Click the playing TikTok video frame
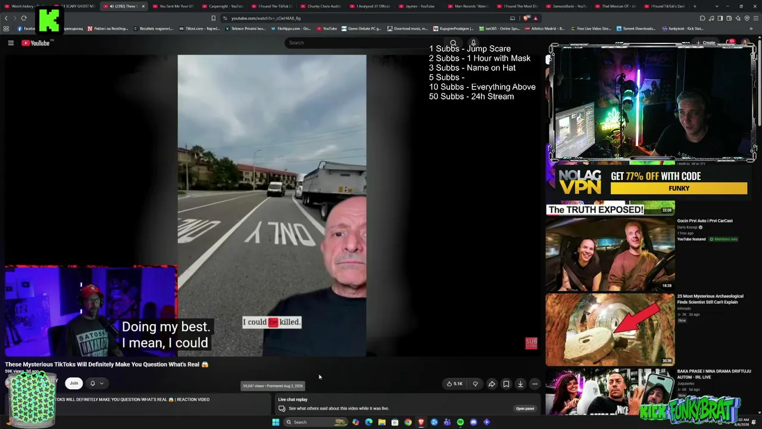Viewport: 762px width, 429px height. (272, 206)
